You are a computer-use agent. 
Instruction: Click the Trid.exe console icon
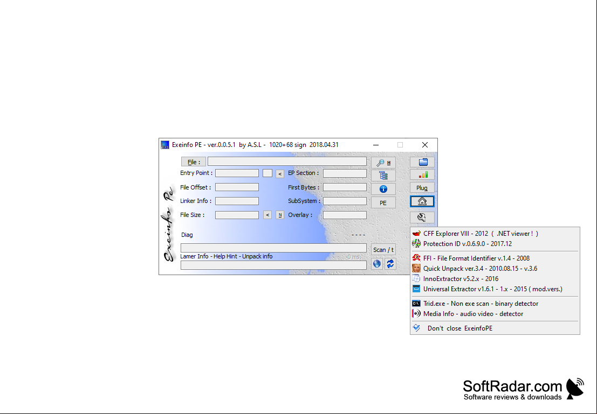416,304
